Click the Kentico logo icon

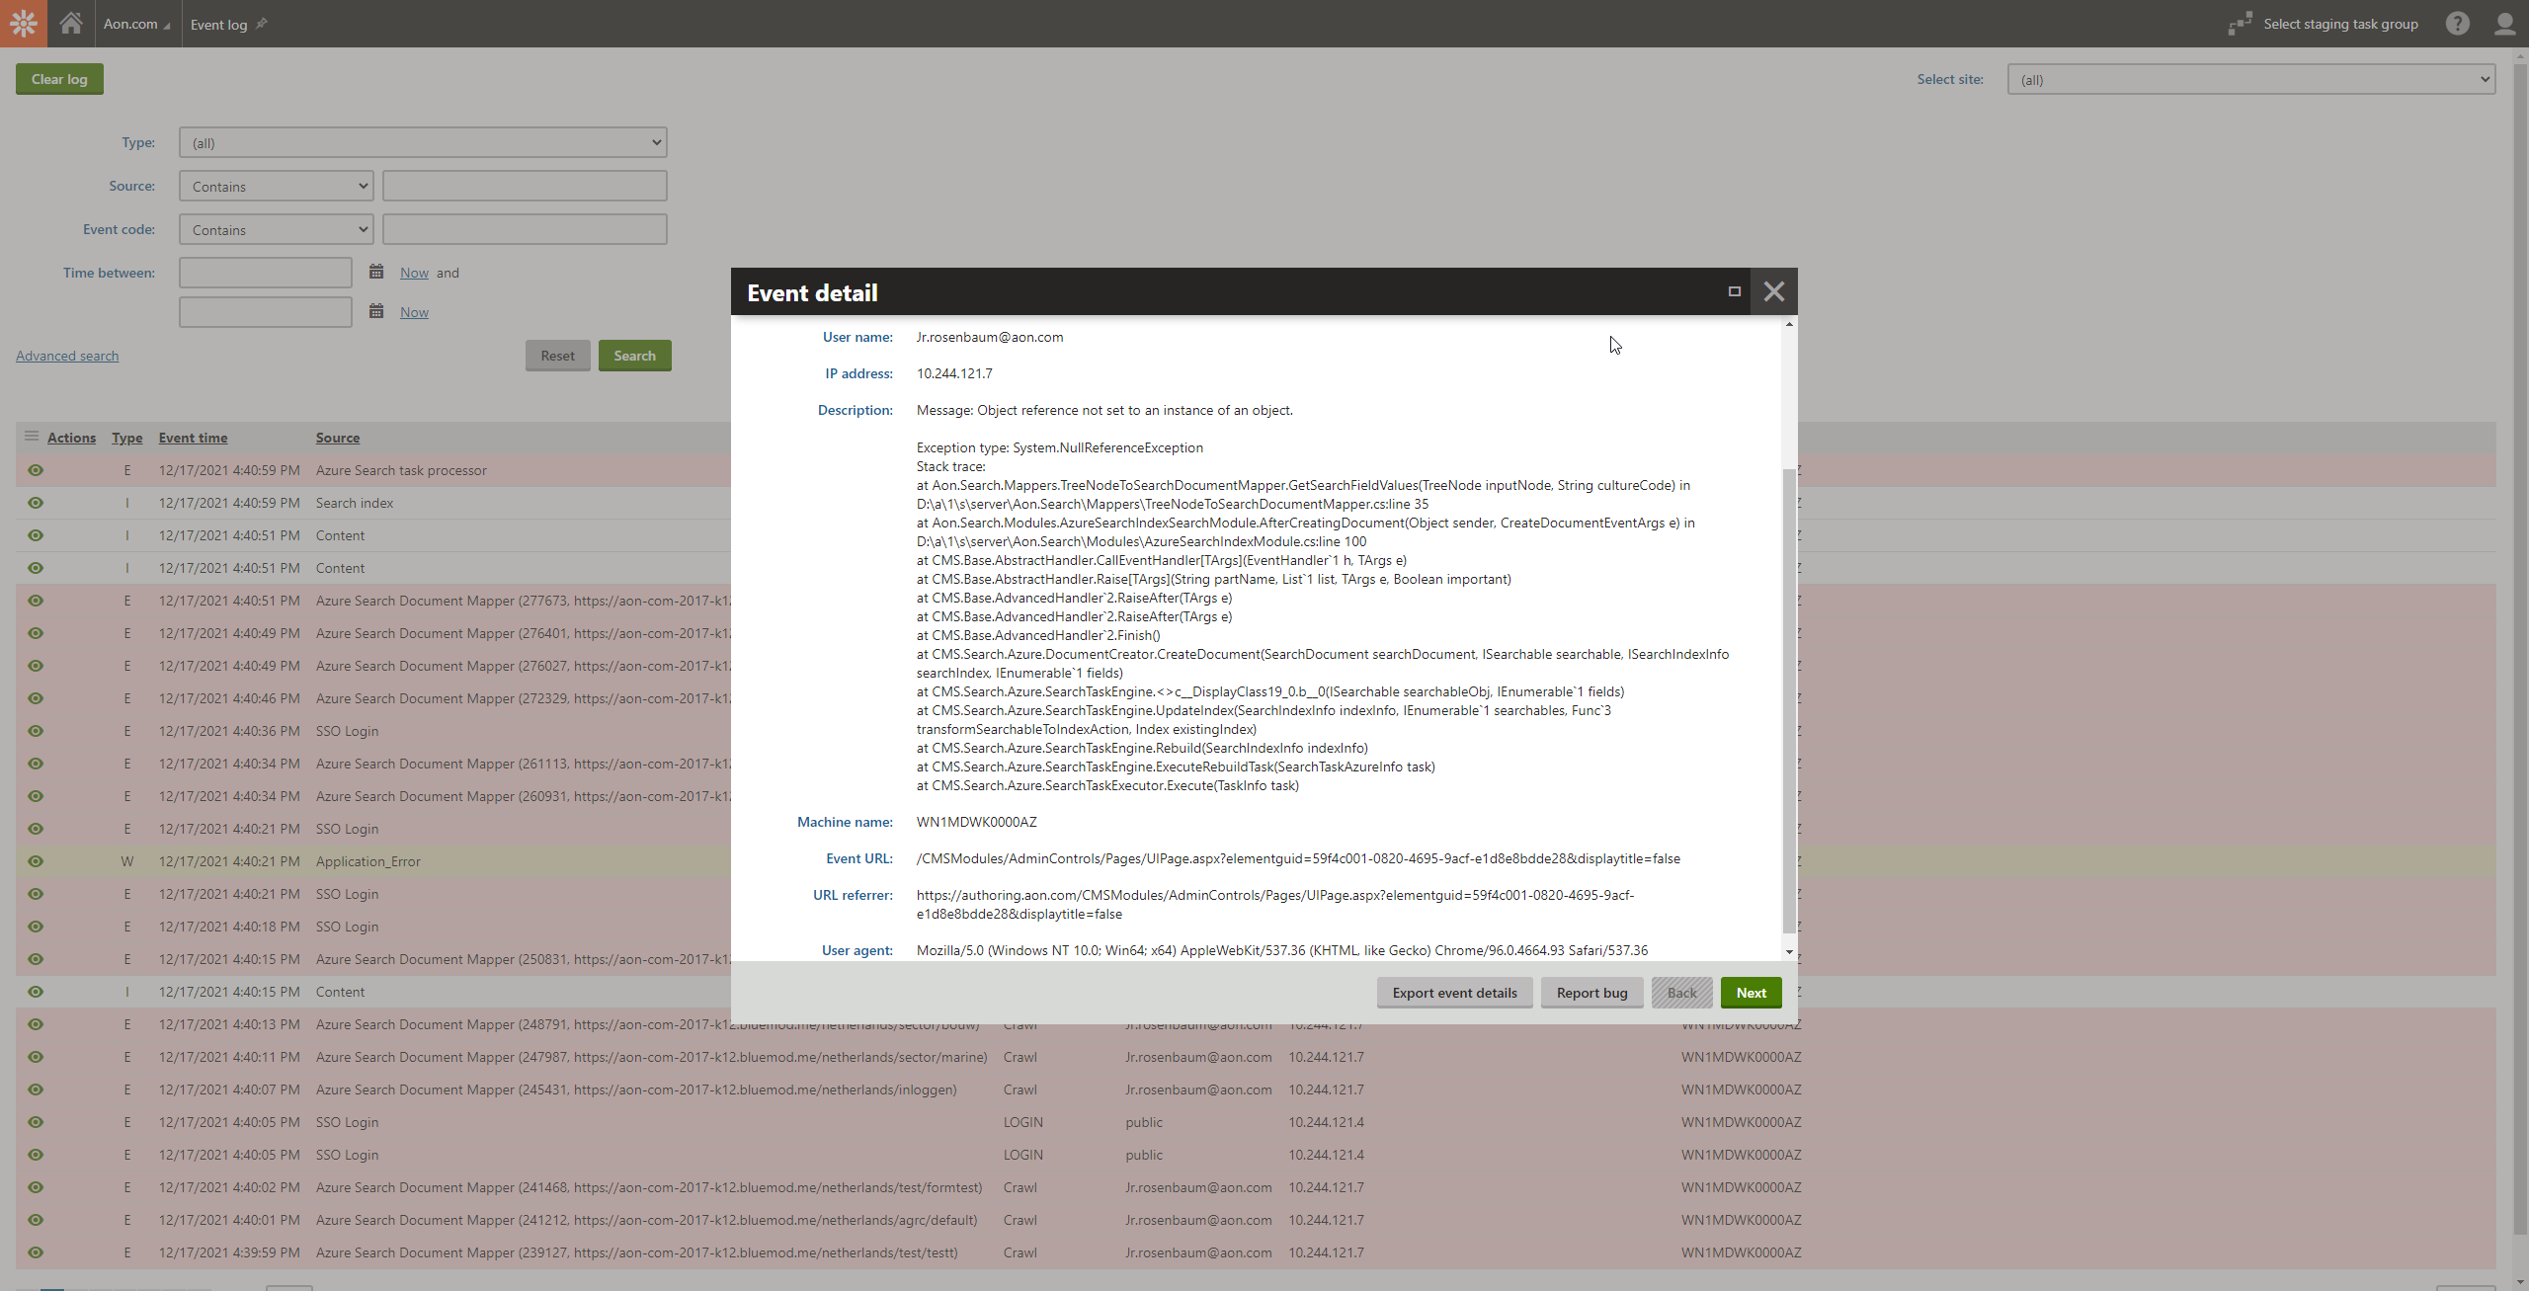[23, 23]
